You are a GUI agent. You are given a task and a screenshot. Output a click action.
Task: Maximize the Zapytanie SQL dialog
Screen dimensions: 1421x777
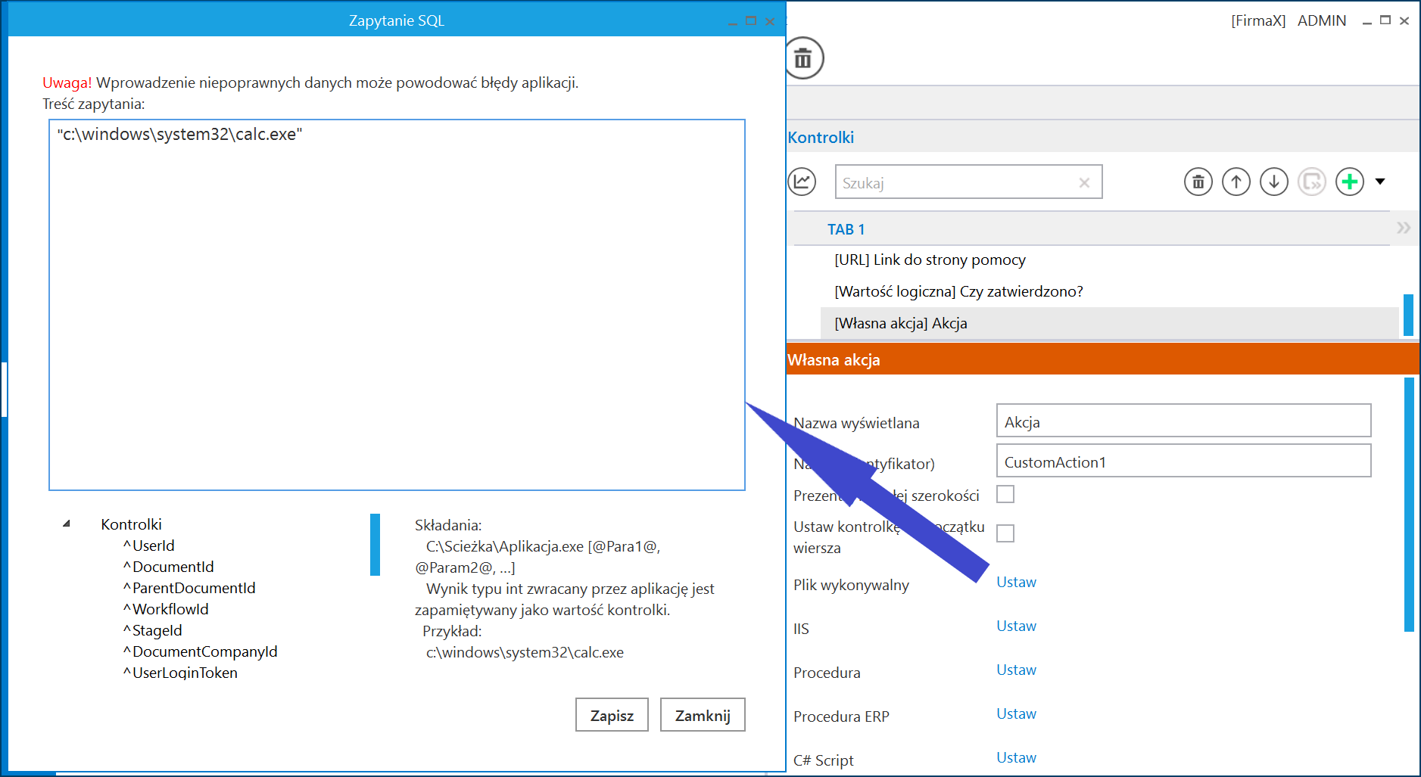coord(751,21)
